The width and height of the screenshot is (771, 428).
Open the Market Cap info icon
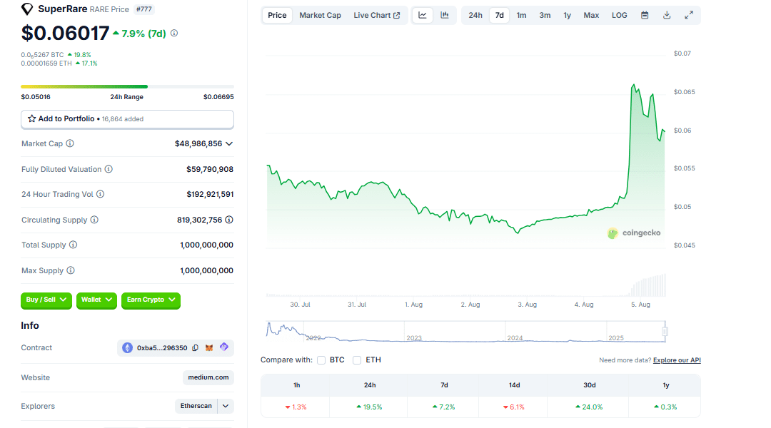tap(70, 143)
